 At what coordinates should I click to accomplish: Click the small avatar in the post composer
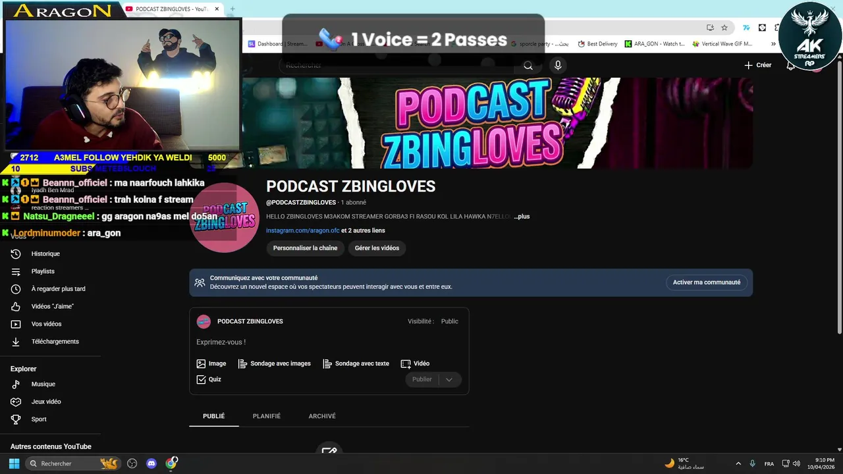click(x=204, y=321)
